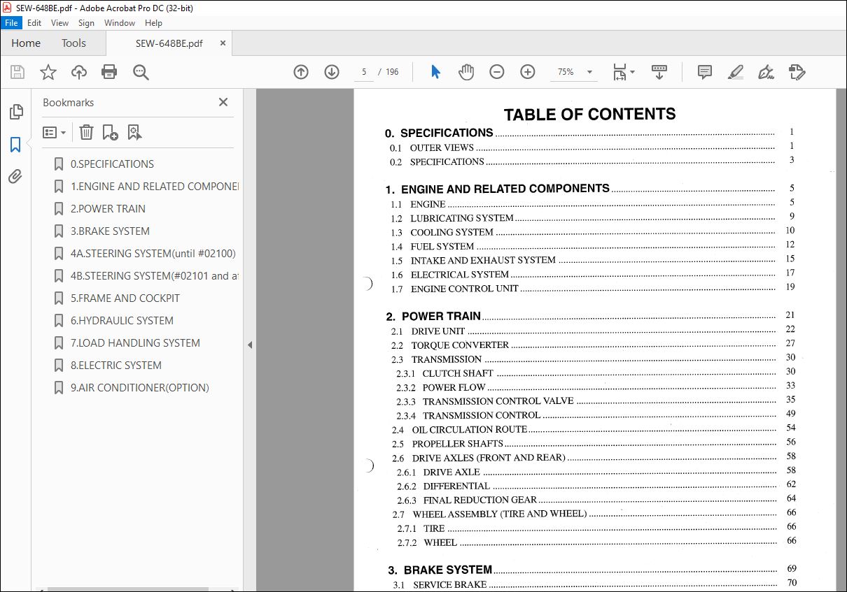847x592 pixels.
Task: Add a new bookmark icon
Action: 110,132
